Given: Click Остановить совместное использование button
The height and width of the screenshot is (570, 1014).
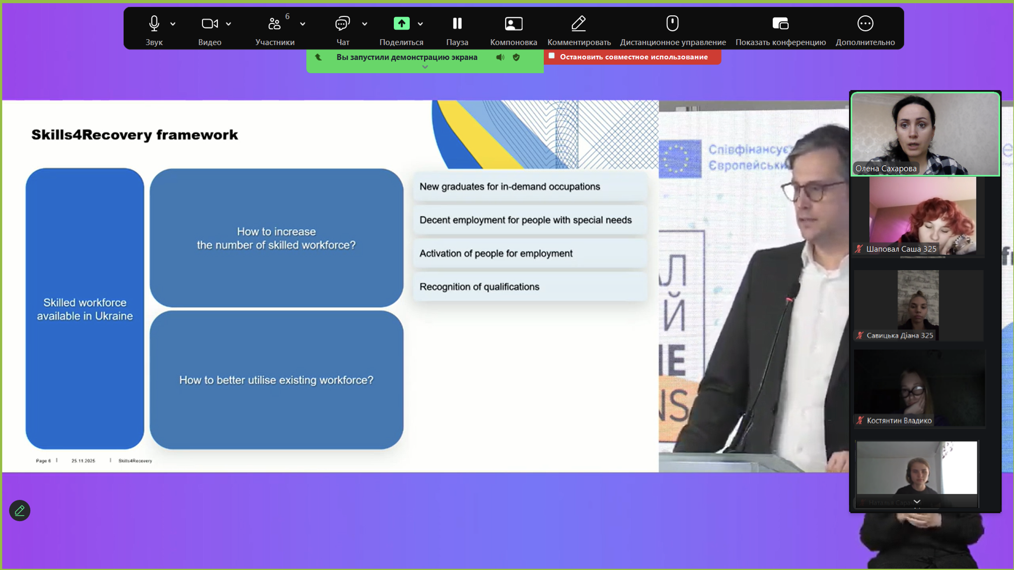Looking at the screenshot, I should [x=632, y=57].
